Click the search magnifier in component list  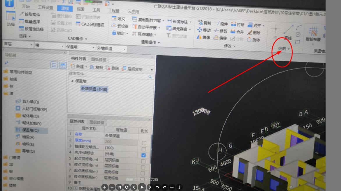coord(150,77)
